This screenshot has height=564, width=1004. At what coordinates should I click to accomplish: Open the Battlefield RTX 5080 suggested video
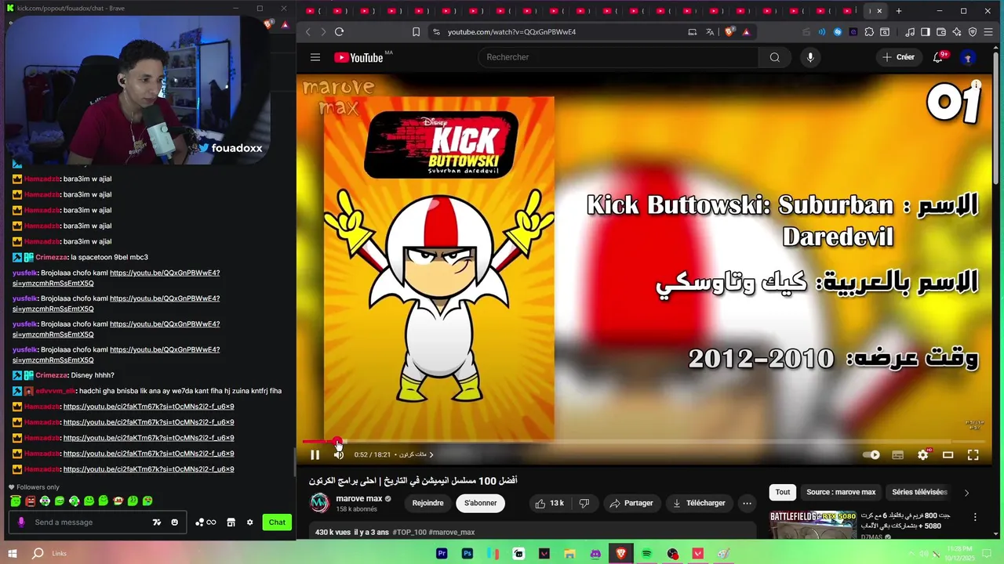click(x=813, y=525)
